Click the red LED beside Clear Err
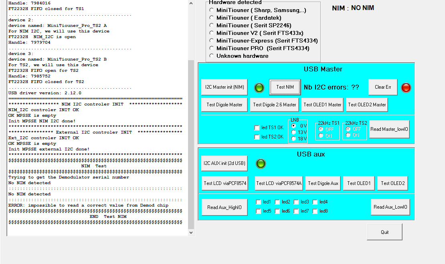The width and height of the screenshot is (445, 264). tap(406, 87)
